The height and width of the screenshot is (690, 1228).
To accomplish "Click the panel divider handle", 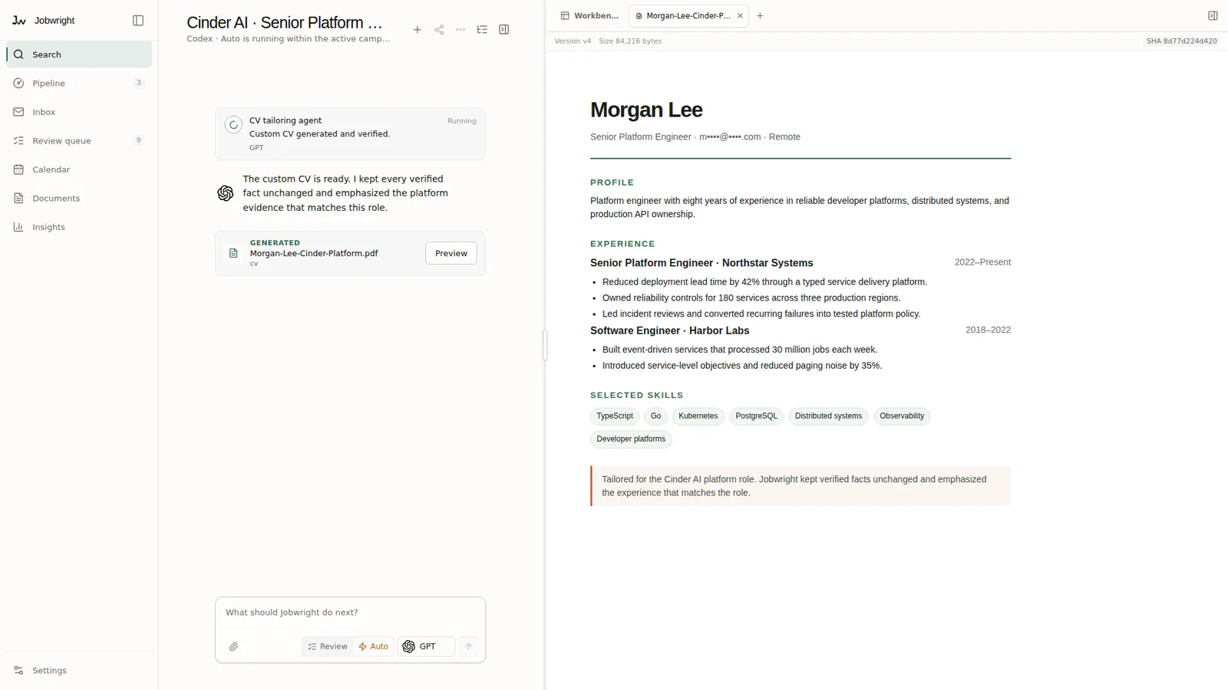I will point(545,345).
